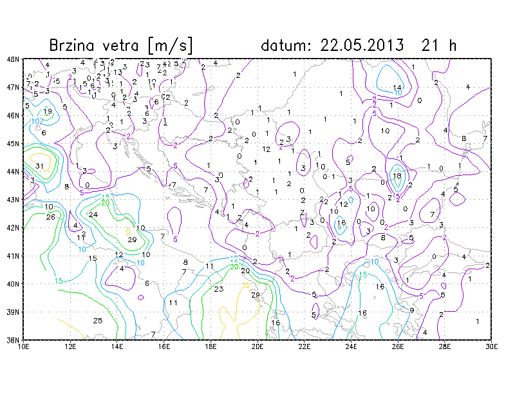Click the wind speed value 19

click(x=48, y=111)
